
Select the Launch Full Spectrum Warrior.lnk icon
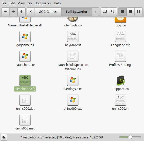[x=73, y=56]
